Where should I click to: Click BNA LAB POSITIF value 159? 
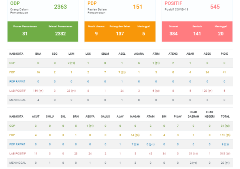click(x=38, y=91)
